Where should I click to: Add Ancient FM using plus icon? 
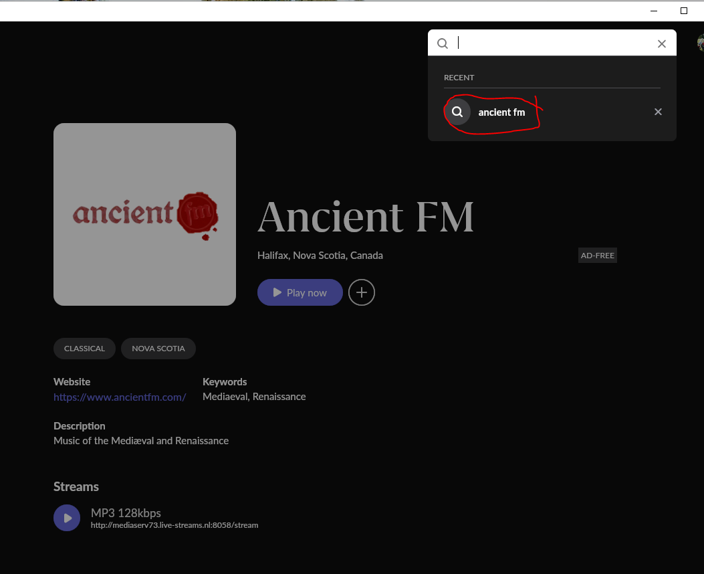tap(362, 292)
